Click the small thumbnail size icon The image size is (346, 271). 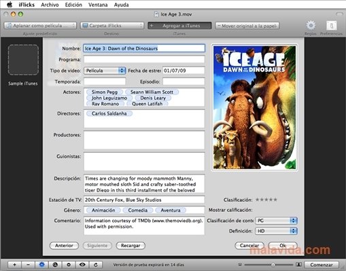240,264
